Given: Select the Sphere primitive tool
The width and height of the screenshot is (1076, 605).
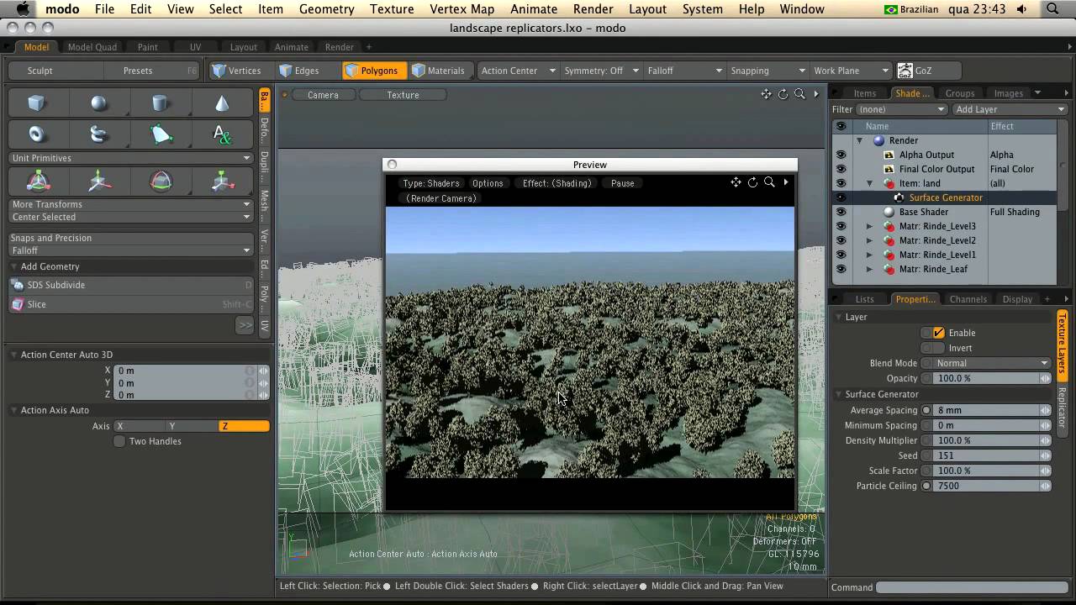Looking at the screenshot, I should (x=99, y=103).
